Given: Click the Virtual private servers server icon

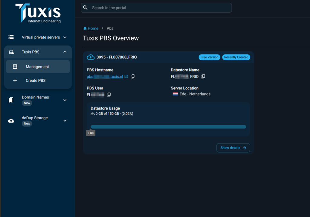Looking at the screenshot, I should 11,37.
